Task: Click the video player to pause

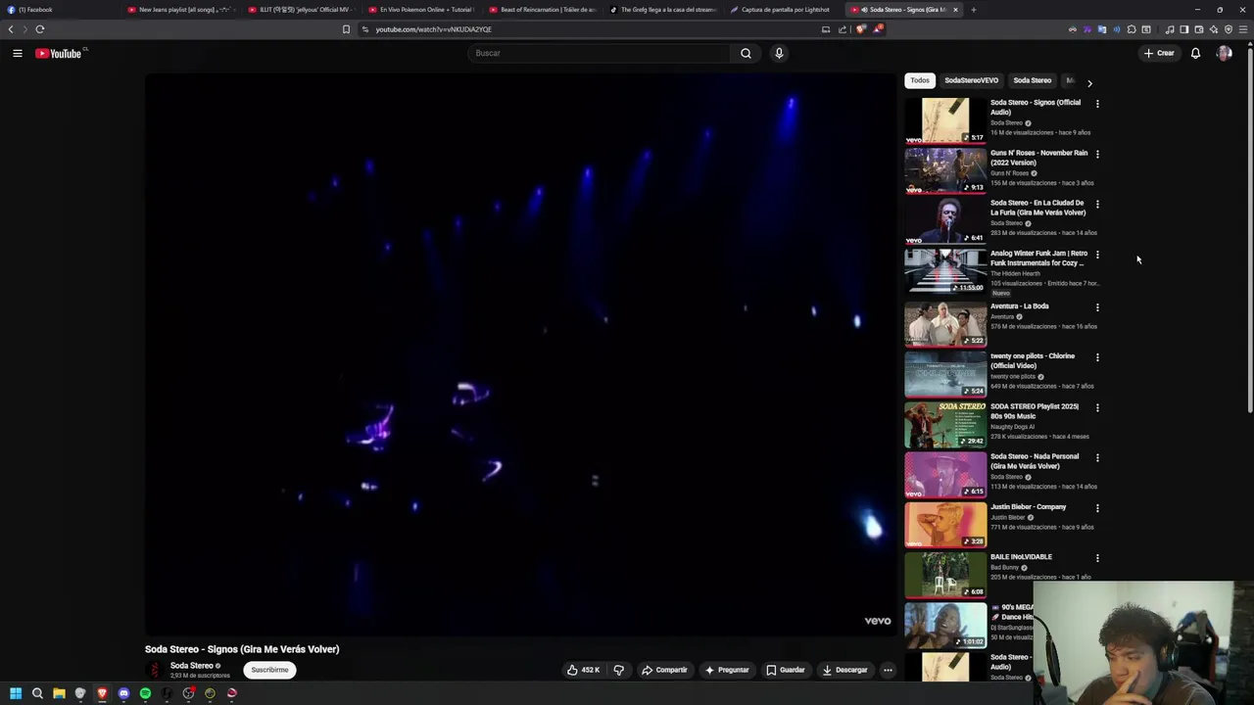Action: coord(521,353)
